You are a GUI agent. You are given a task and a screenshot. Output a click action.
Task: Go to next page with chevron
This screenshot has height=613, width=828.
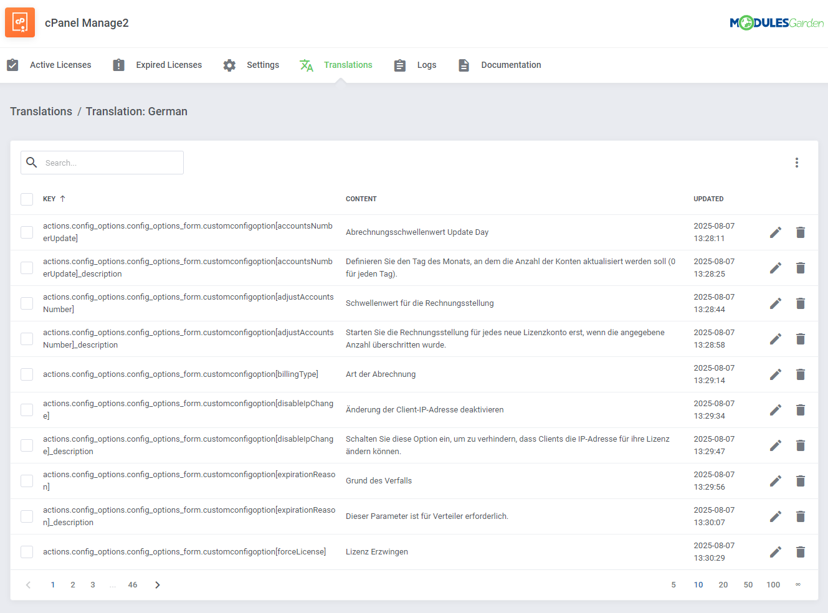click(x=157, y=584)
